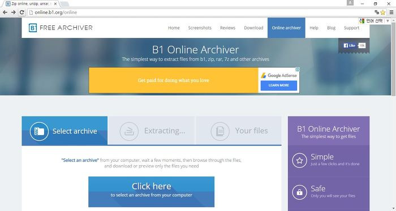Click the Select archive folder icon
396x211 pixels.
tap(39, 131)
